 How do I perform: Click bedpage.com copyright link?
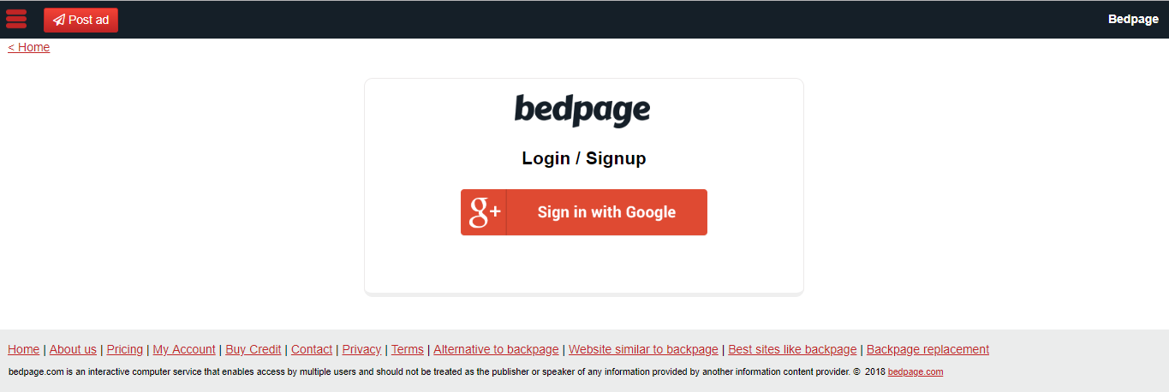(x=916, y=372)
